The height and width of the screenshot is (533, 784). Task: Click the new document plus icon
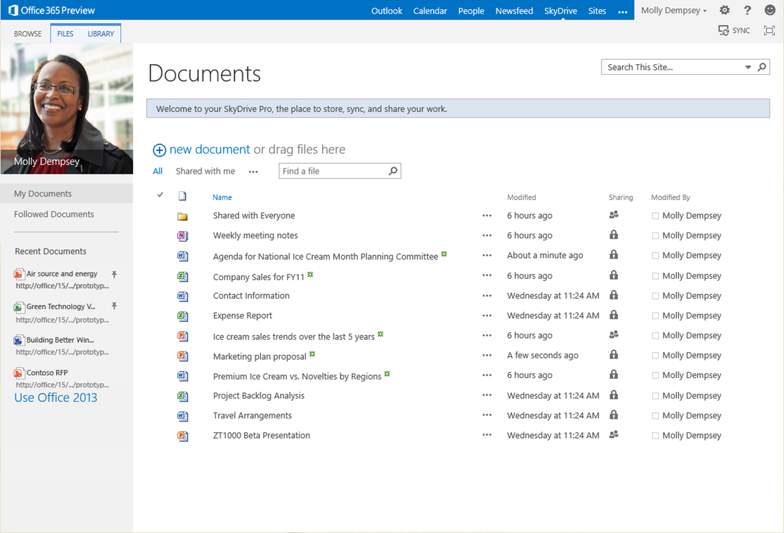tap(159, 150)
